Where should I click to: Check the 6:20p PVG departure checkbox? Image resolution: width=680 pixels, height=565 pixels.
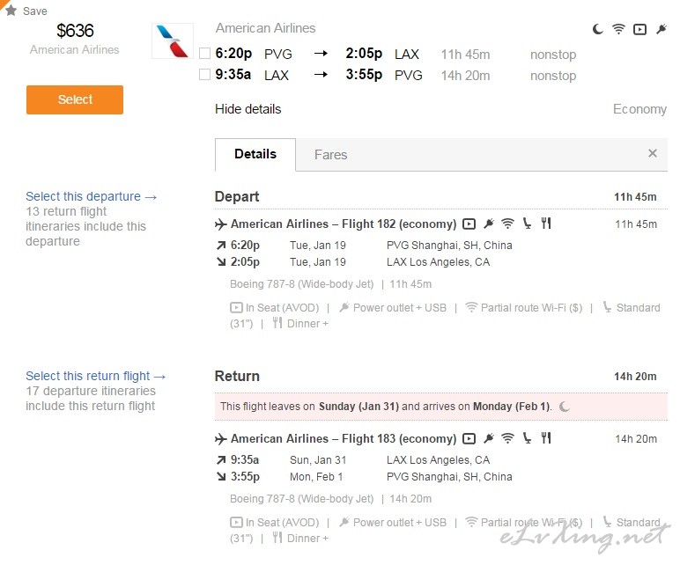(x=204, y=54)
